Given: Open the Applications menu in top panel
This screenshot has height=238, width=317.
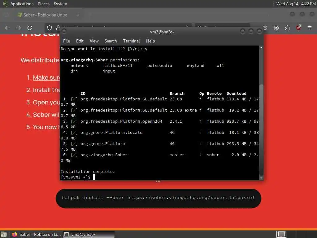Looking at the screenshot, I should (22, 4).
